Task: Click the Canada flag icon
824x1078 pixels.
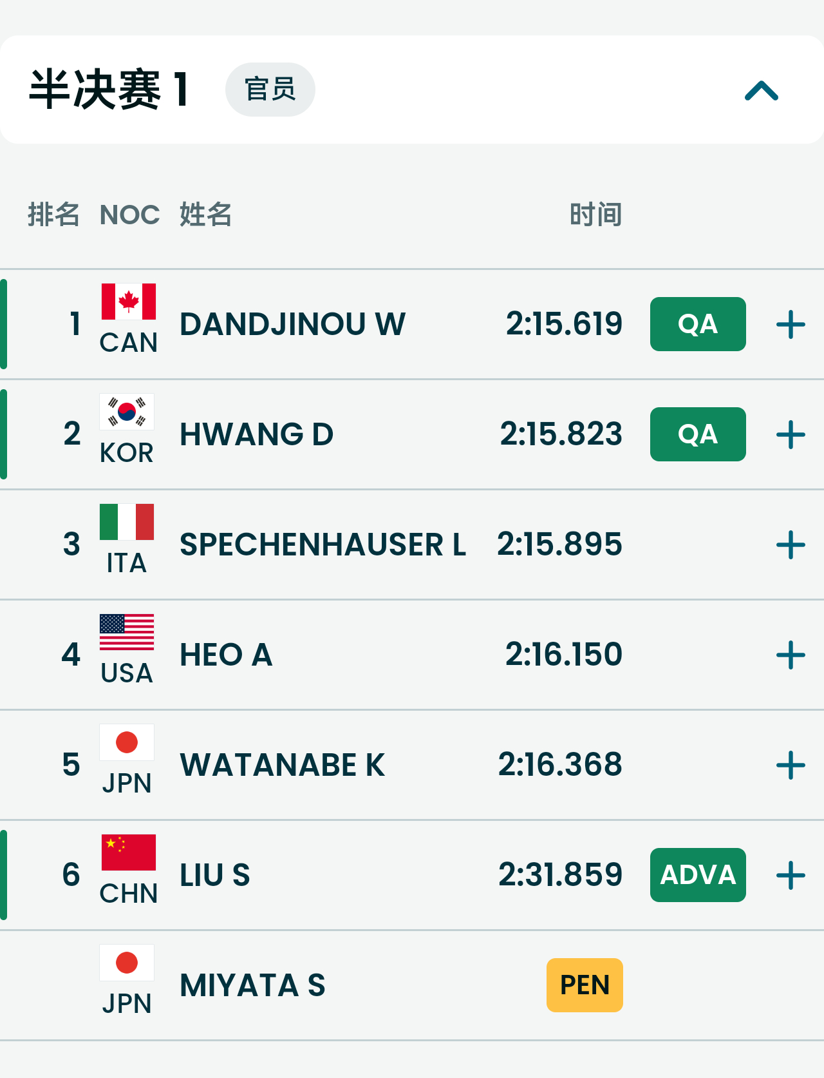Action: tap(128, 302)
